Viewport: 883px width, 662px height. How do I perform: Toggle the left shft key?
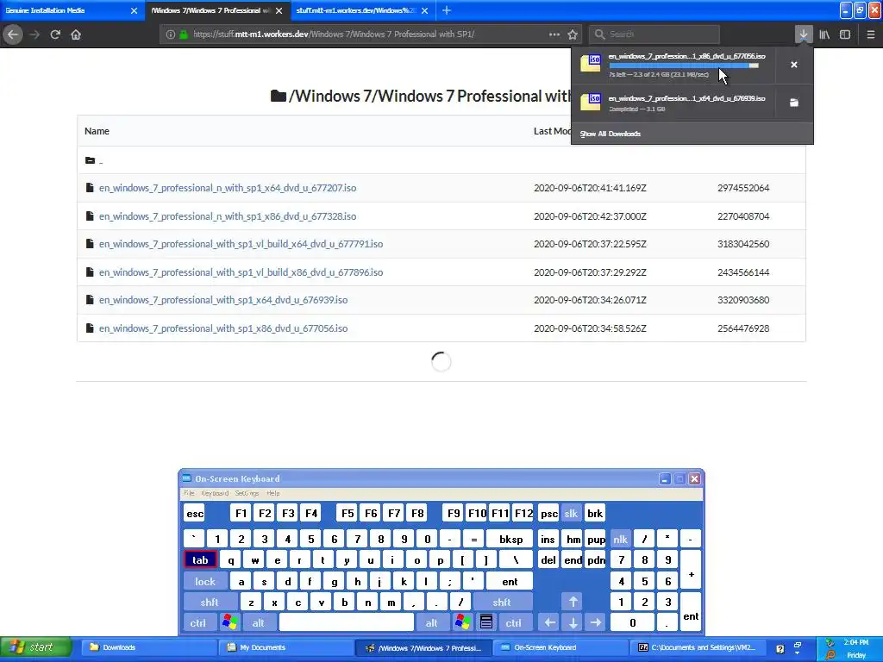coord(210,602)
